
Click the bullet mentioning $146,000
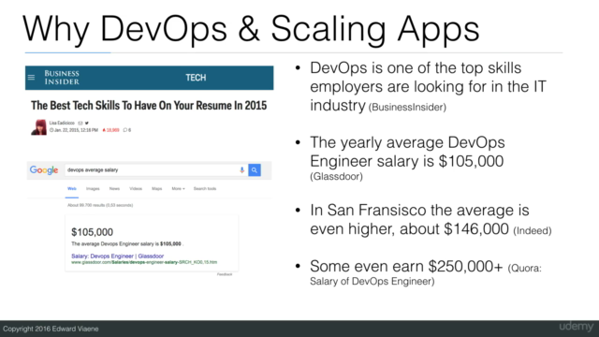click(x=431, y=220)
